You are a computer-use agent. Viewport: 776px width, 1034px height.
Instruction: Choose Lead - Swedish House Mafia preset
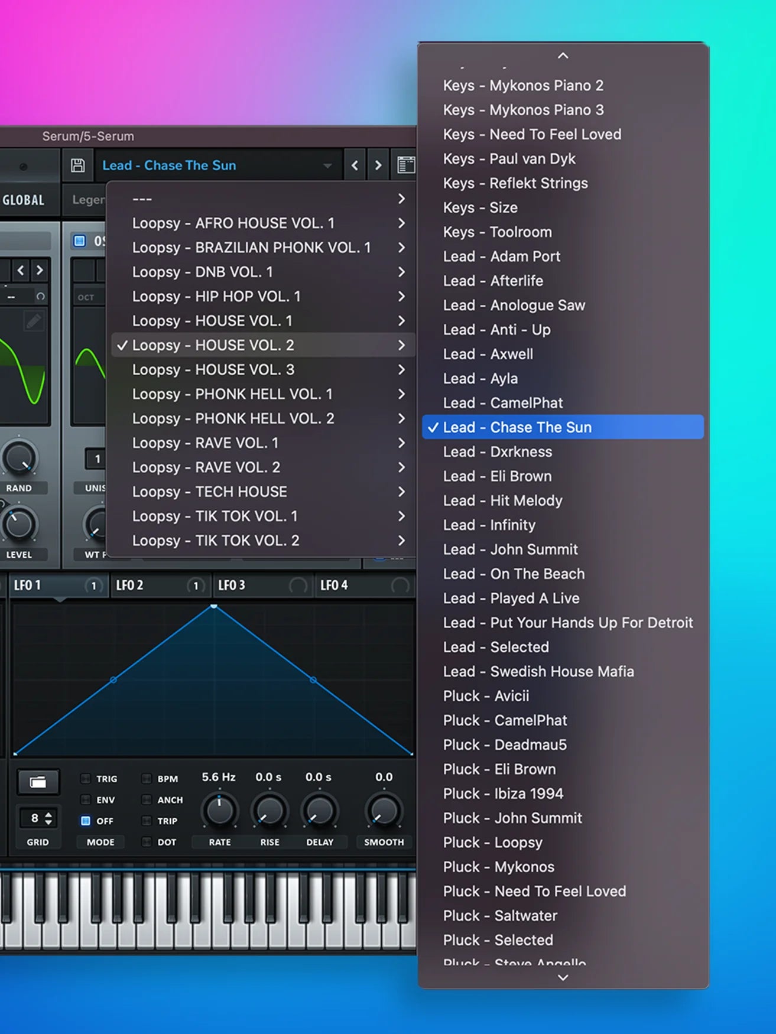click(x=563, y=672)
